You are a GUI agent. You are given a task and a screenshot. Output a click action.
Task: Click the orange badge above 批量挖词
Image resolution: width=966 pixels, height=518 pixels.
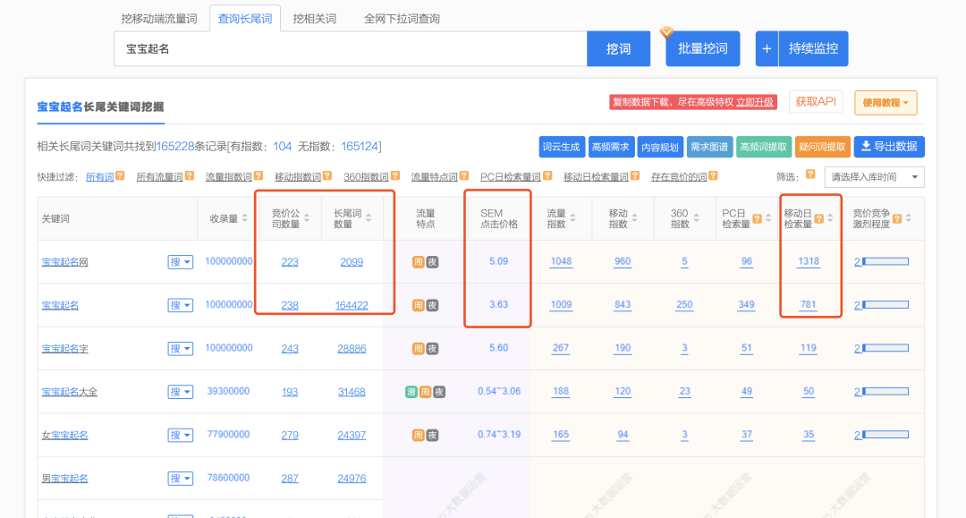666,33
